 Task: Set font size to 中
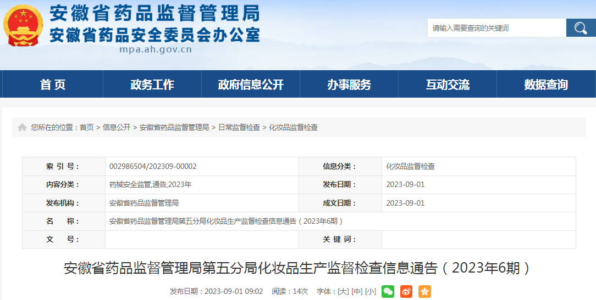[x=357, y=291]
